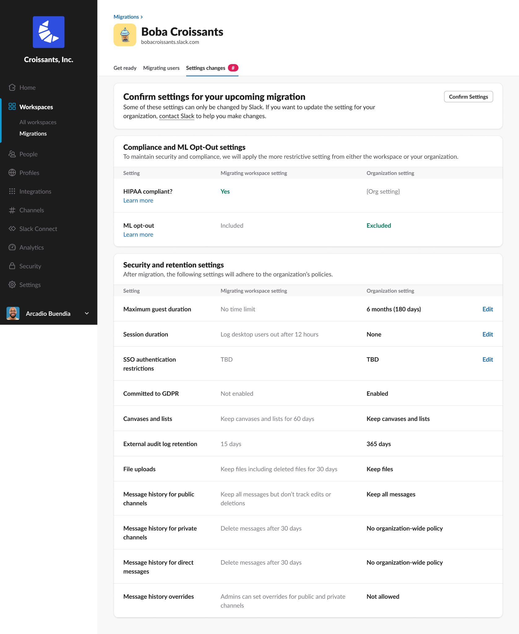Click 'Not enabled' GDPR workspace value
Image resolution: width=519 pixels, height=634 pixels.
point(237,393)
